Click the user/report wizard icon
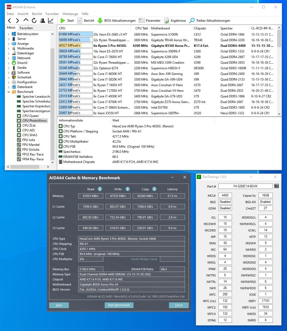 (42, 21)
